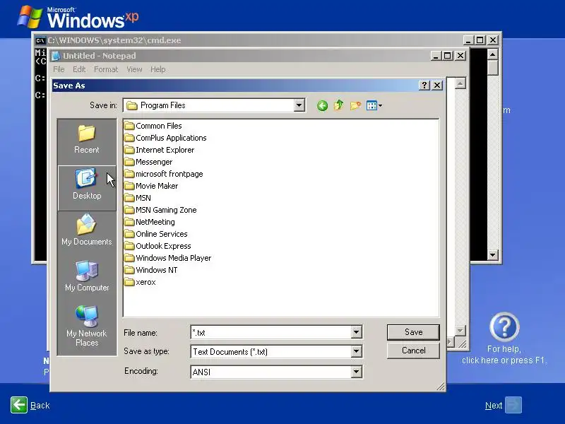The height and width of the screenshot is (424, 565).
Task: Jump to Desktop in places bar
Action: 87,187
